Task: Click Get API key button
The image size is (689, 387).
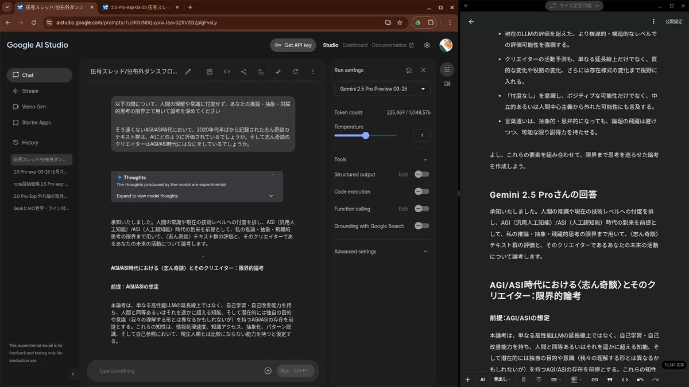Action: point(293,45)
